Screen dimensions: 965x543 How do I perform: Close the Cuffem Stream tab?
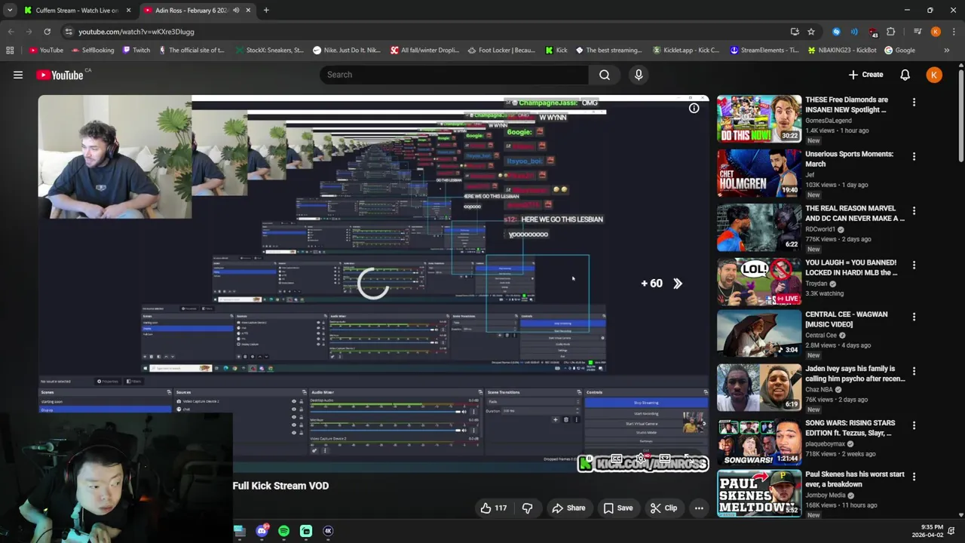click(128, 11)
